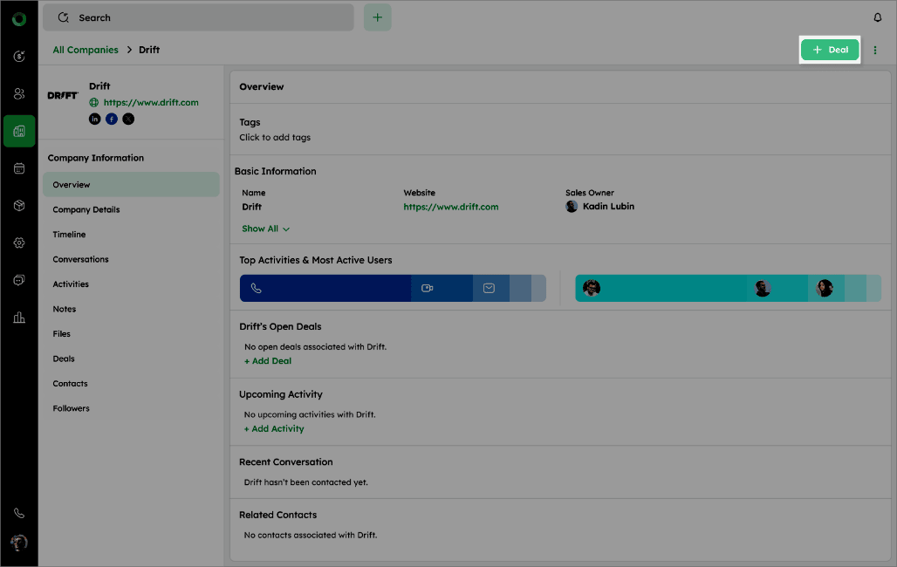Image resolution: width=897 pixels, height=567 pixels.
Task: Open the calendar icon in the sidebar
Action: (x=19, y=168)
